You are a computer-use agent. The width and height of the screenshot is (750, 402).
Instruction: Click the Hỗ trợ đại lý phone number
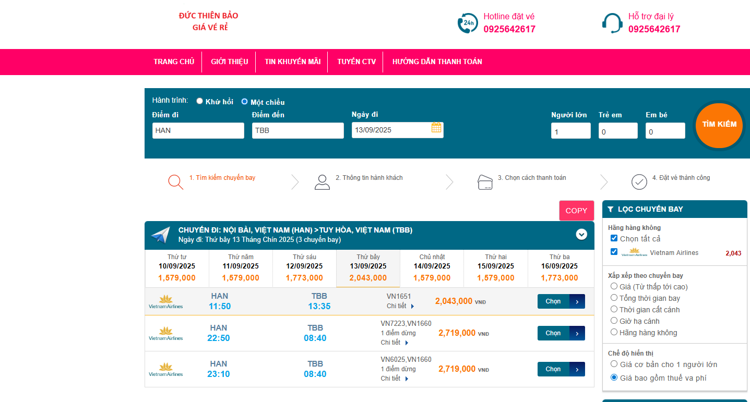tap(654, 29)
